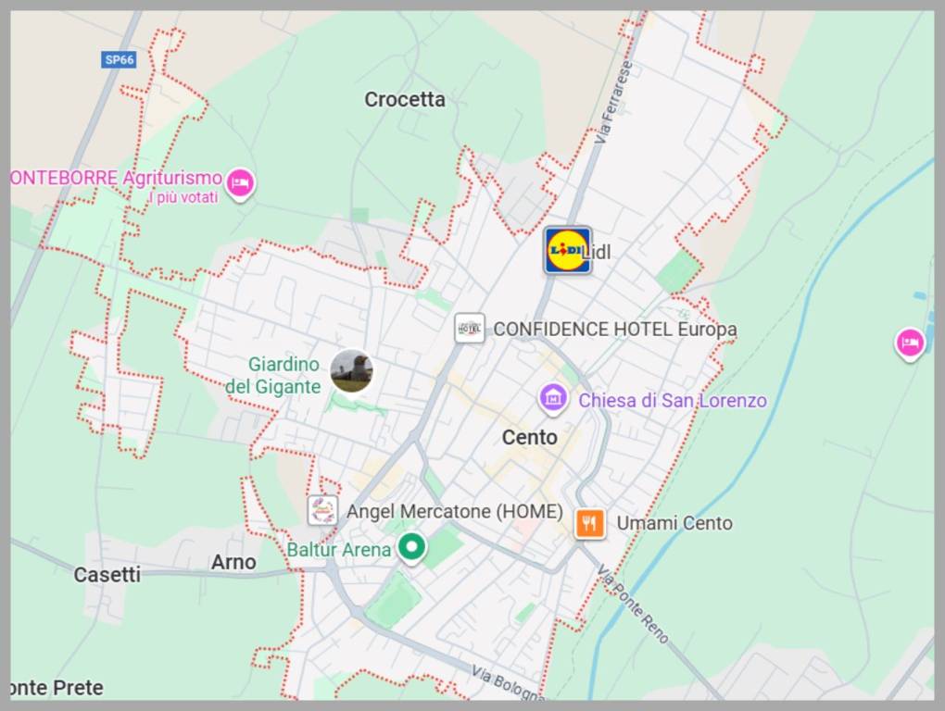Select the Chiesa di San Lorenzo museum pin

pyautogui.click(x=553, y=398)
